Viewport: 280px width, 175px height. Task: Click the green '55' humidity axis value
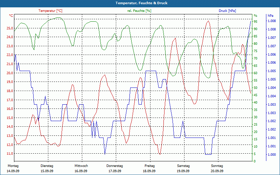[255, 80]
